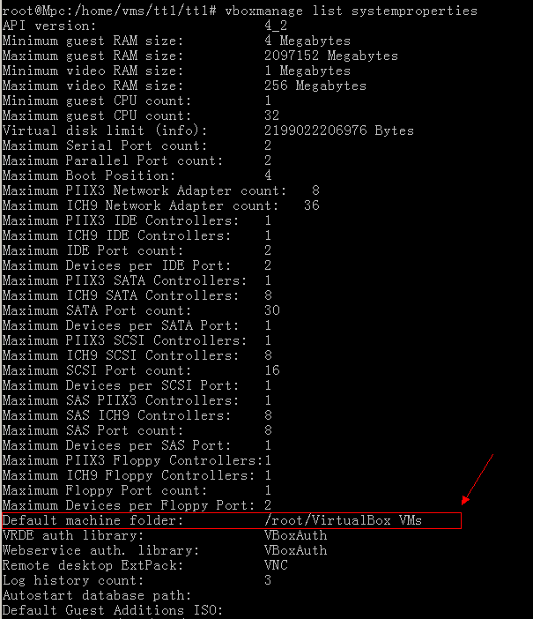Click the Default Guest Additions ISO line
Image resolution: width=533 pixels, height=619 pixels.
click(x=113, y=610)
